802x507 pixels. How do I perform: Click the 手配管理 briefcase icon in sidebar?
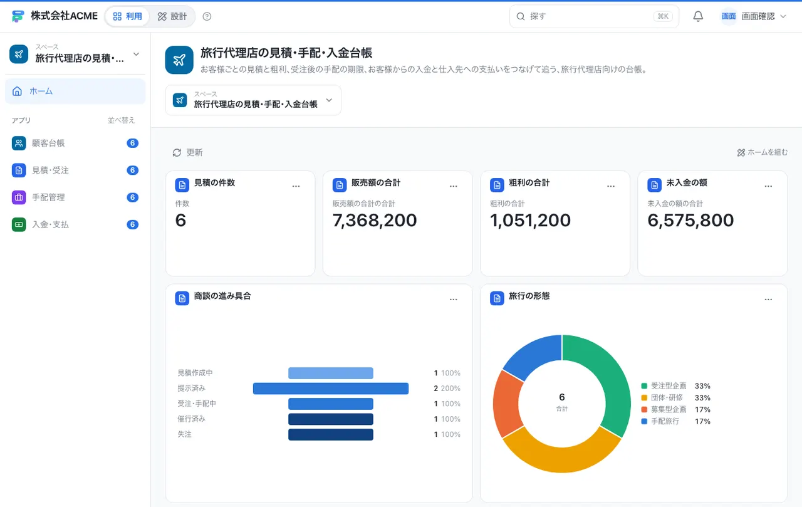19,197
